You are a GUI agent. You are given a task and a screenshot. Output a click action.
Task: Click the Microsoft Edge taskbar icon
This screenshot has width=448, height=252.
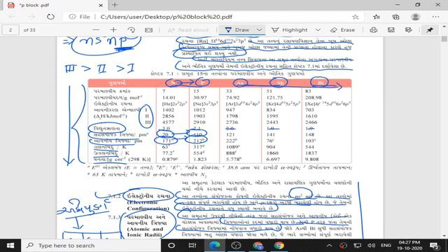(x=214, y=246)
